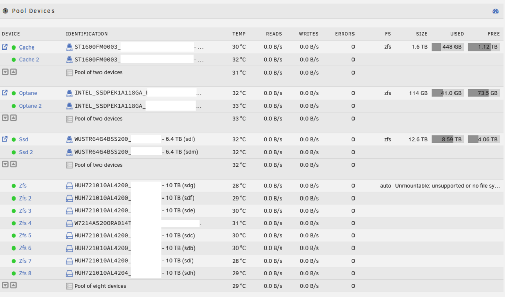Spin up the Cache pool with up arrow
Viewport: 505px width, 297px height.
[13, 72]
